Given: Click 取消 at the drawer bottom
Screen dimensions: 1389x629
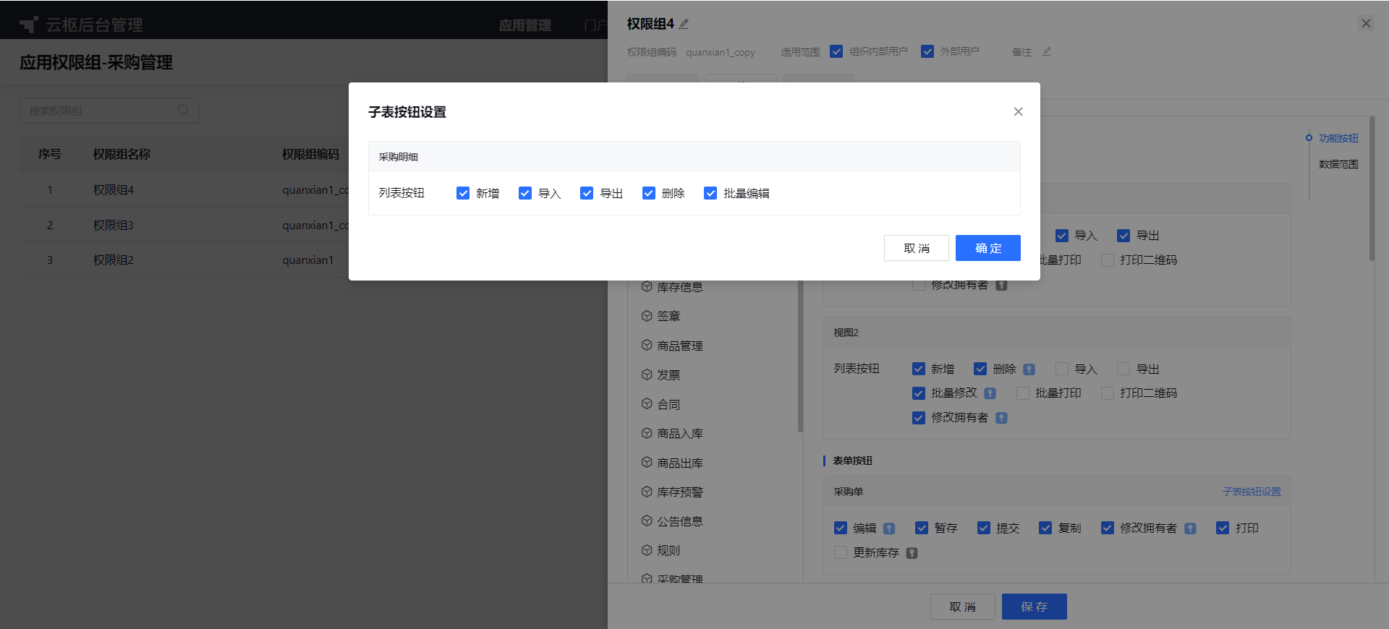Looking at the screenshot, I should [963, 607].
